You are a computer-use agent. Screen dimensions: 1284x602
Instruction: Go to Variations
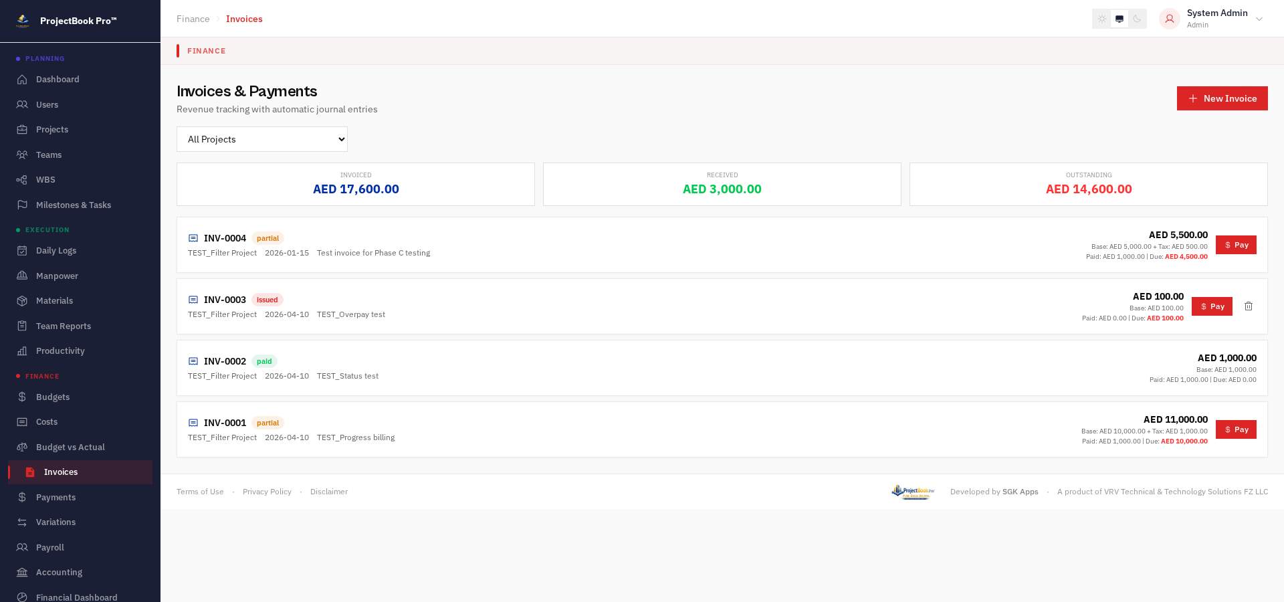coord(80,522)
